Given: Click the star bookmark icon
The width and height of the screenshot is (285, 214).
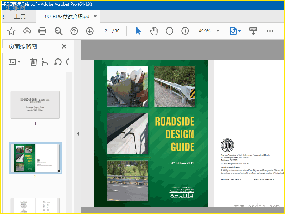Looking at the screenshot, I should (x=11, y=31).
